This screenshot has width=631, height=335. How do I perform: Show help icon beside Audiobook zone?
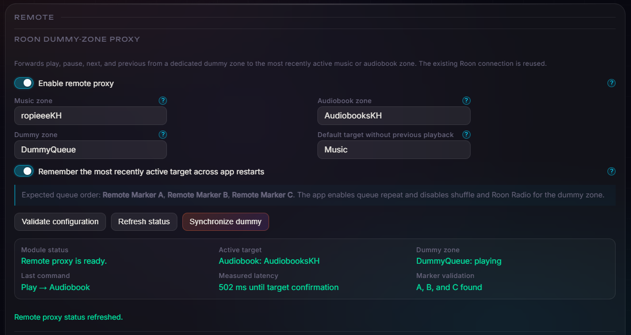point(466,100)
